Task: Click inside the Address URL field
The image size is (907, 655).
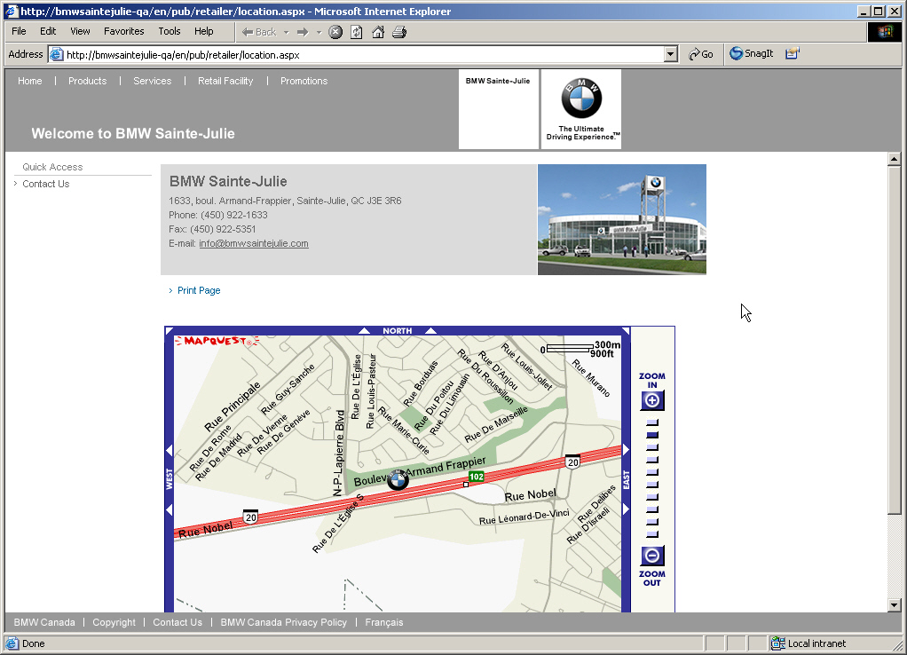Action: point(365,55)
